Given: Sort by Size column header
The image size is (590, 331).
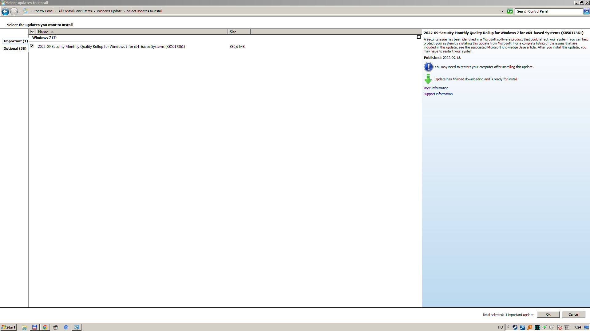Looking at the screenshot, I should coord(239,32).
